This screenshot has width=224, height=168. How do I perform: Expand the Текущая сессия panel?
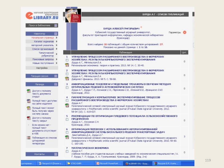pyautogui.click(x=56, y=76)
